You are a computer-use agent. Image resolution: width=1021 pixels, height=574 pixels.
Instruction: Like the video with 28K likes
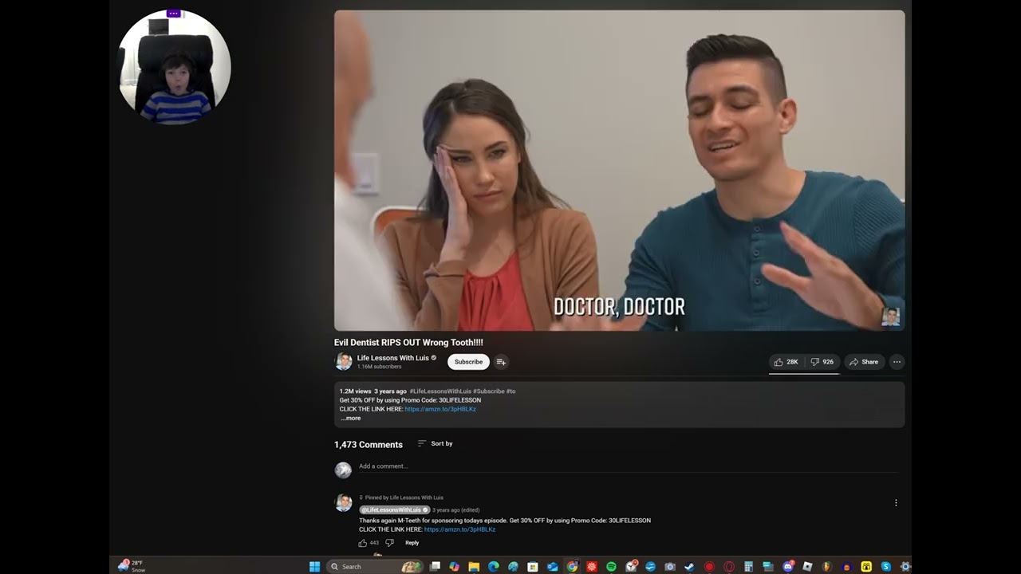(x=786, y=362)
